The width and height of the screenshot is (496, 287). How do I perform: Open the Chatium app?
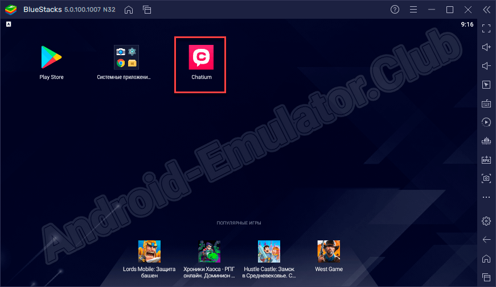[200, 58]
